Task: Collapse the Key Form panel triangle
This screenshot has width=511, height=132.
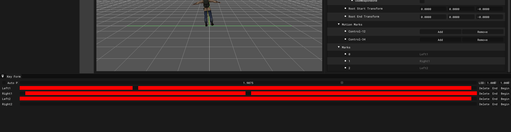Action: coord(3,76)
